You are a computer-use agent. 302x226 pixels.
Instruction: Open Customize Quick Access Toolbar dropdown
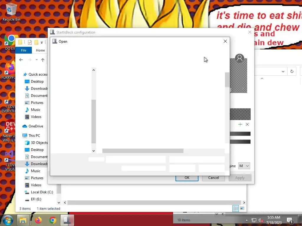[42, 42]
